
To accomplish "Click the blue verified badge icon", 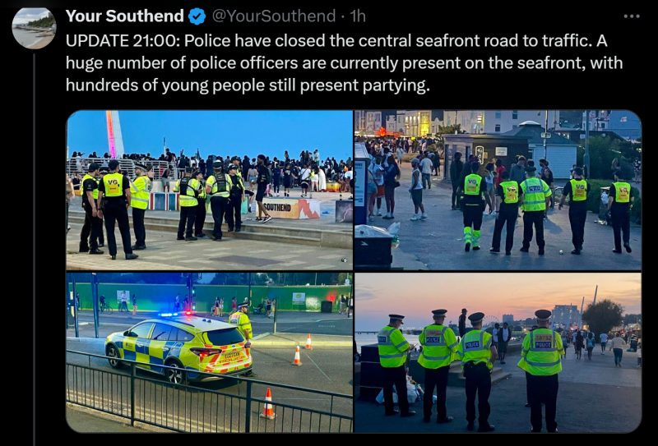I will [197, 16].
